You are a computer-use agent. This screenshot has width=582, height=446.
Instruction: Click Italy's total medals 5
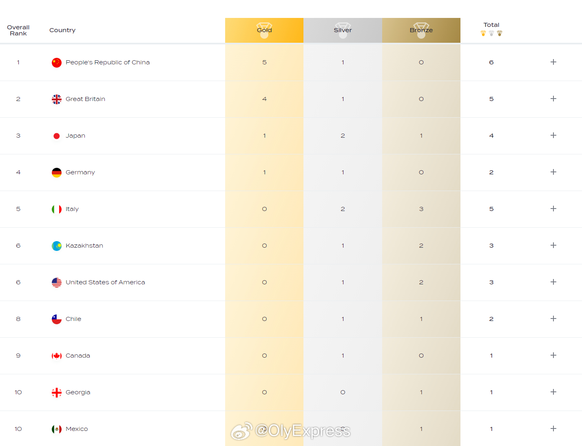point(491,209)
